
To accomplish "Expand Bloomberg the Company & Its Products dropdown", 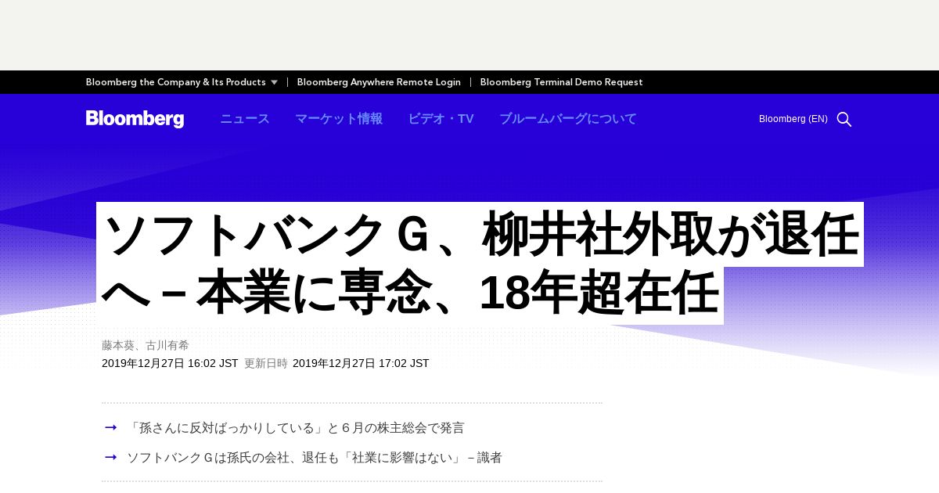I will pyautogui.click(x=182, y=82).
